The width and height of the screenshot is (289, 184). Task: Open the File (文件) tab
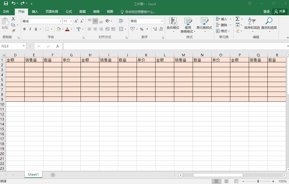click(6, 12)
